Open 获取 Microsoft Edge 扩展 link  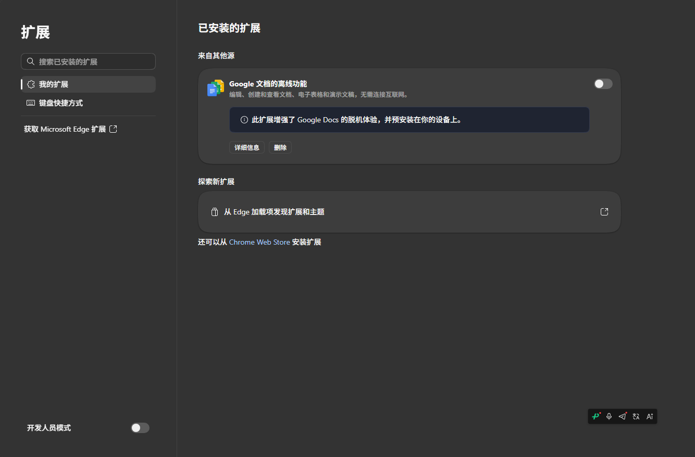[70, 129]
